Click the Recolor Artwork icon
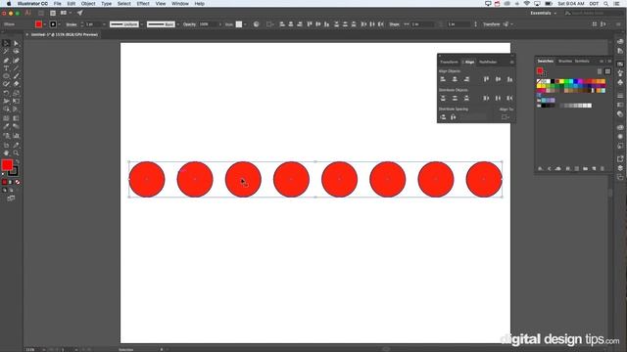627x352 pixels. coord(257,24)
